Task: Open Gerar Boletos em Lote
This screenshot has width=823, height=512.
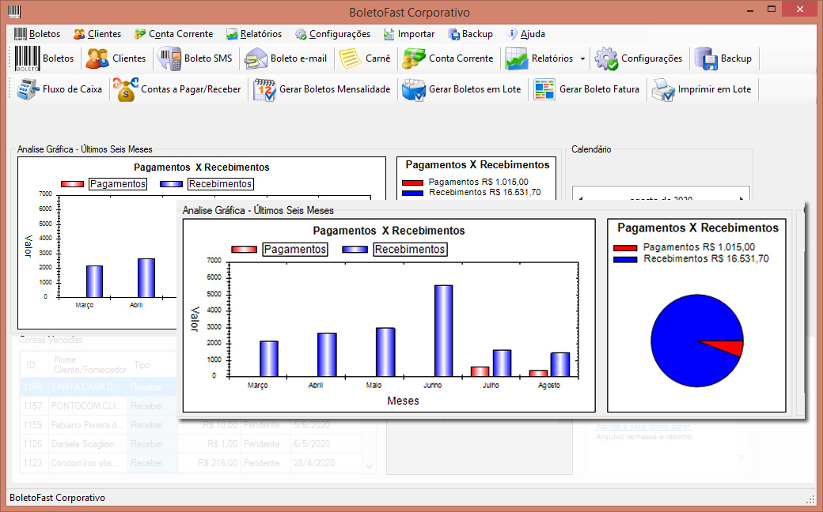Action: (462, 89)
